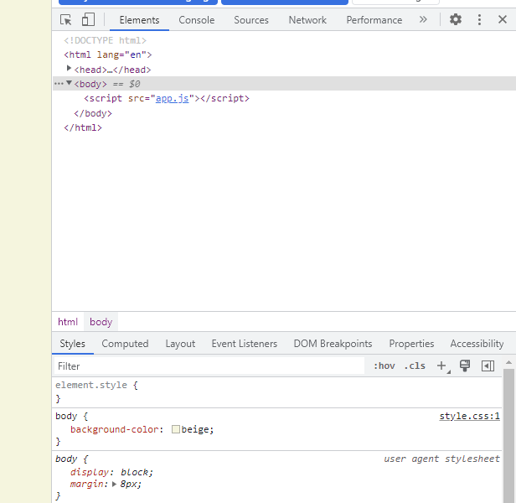The width and height of the screenshot is (516, 503).
Task: Open DevTools settings gear
Action: (456, 20)
